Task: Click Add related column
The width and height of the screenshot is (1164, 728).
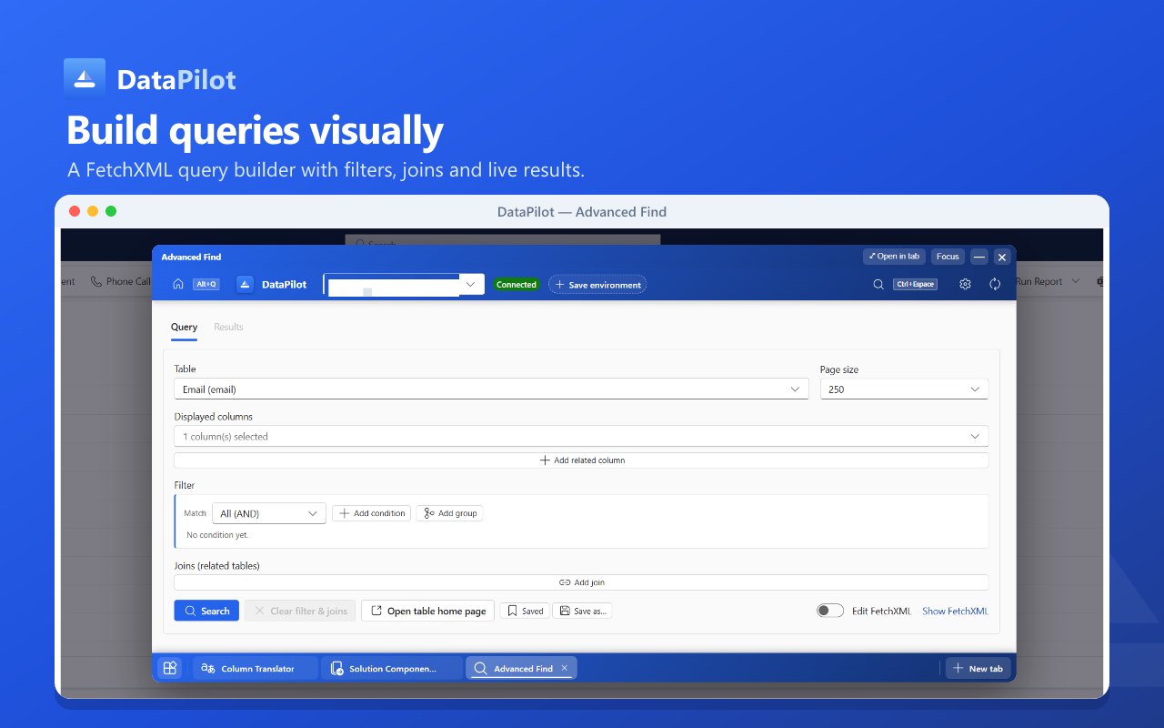Action: pos(581,460)
